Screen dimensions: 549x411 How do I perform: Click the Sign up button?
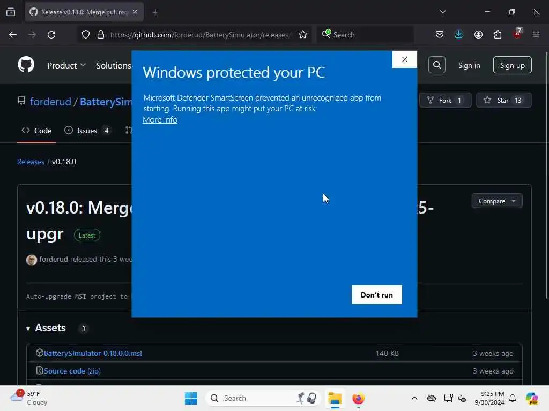pos(512,65)
